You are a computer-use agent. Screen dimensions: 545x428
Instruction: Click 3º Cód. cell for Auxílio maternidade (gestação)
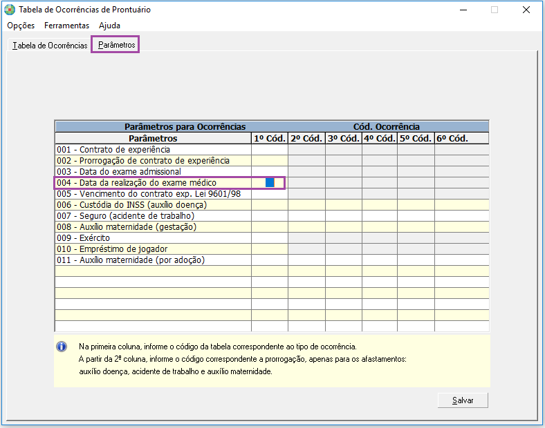[344, 227]
